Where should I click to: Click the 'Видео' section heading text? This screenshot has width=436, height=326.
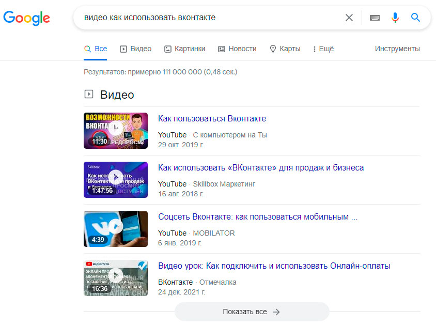(117, 95)
